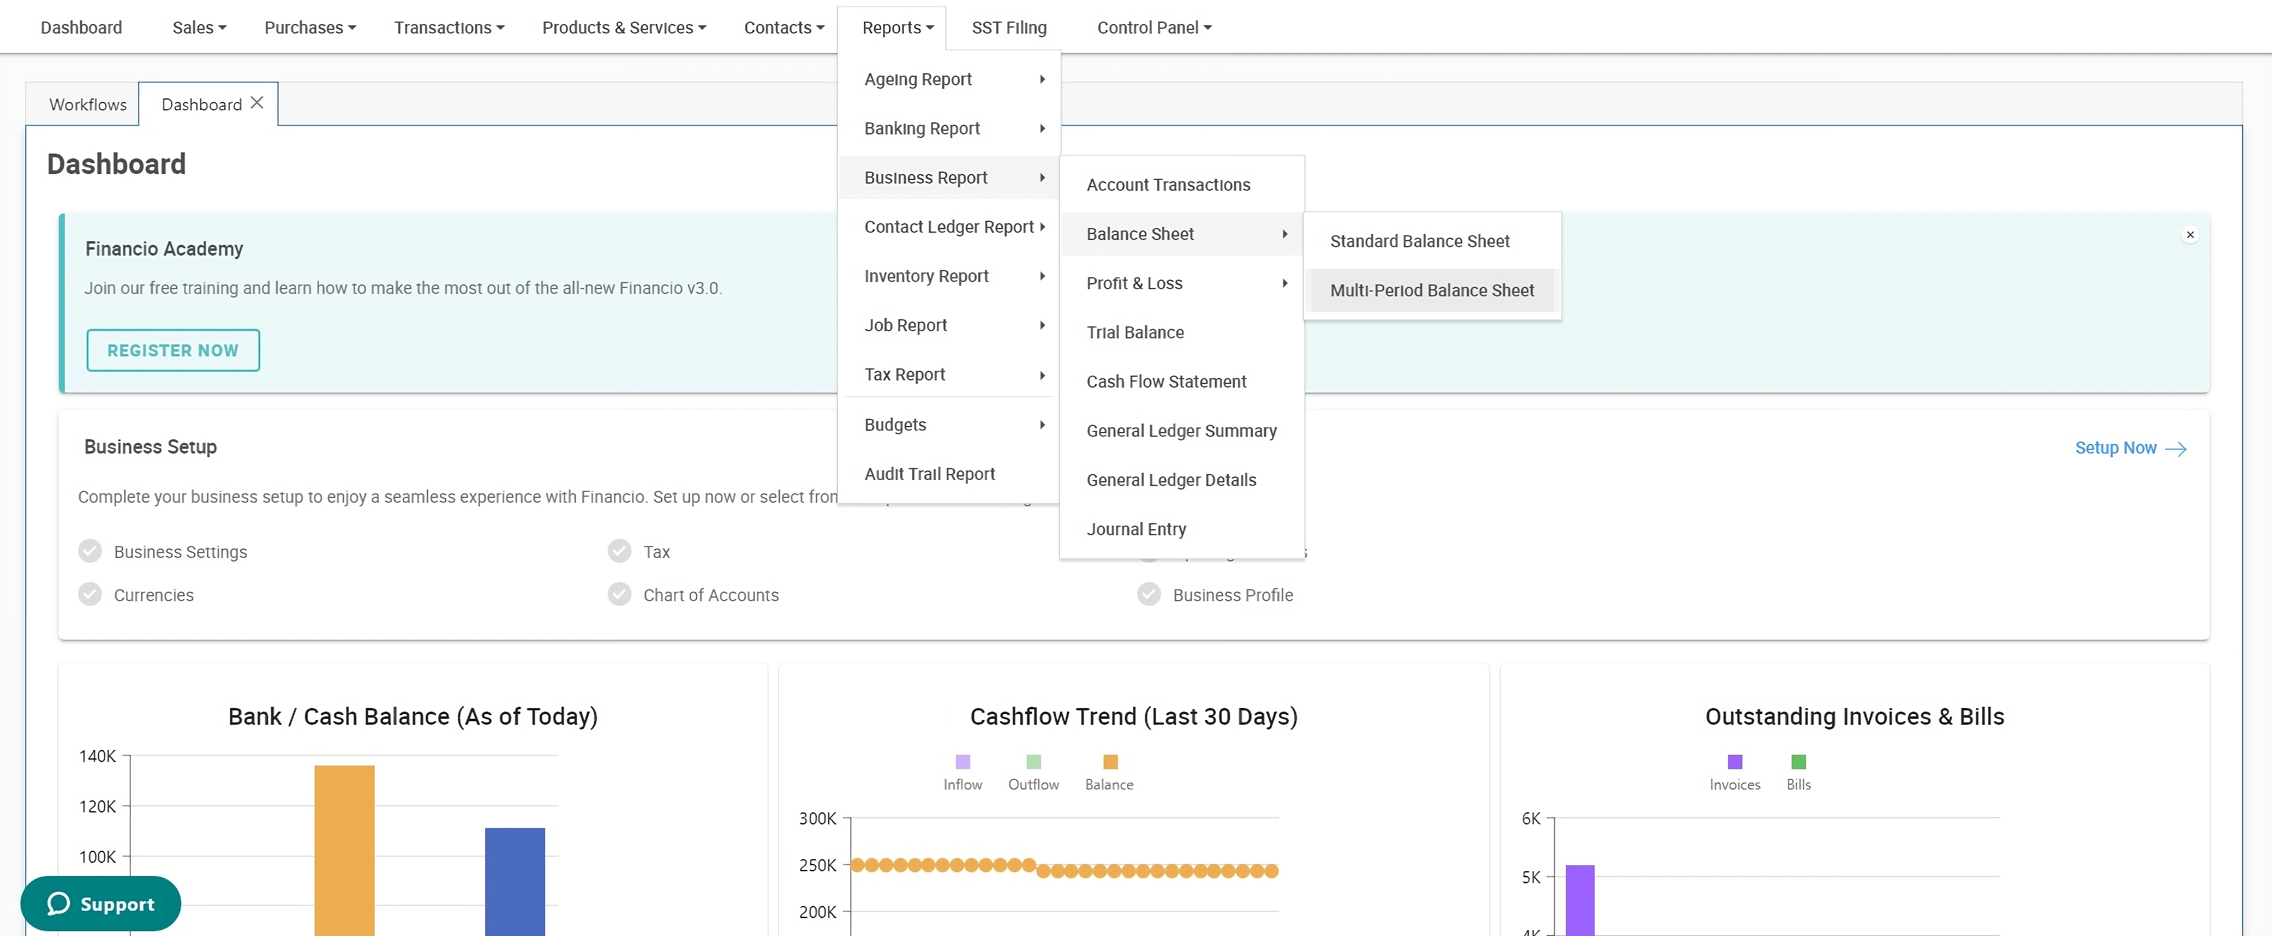Dismiss the Financio Academy banner
This screenshot has height=936, width=2272.
[x=2189, y=235]
